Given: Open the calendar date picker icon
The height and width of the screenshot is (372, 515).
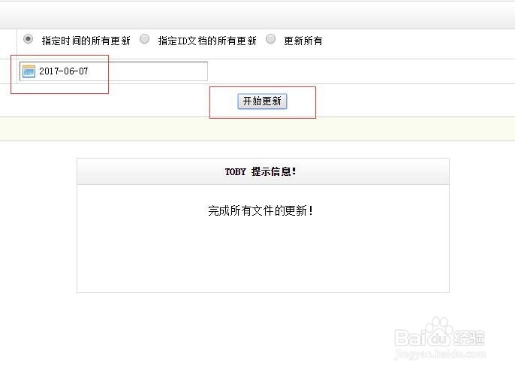Looking at the screenshot, I should coord(29,71).
